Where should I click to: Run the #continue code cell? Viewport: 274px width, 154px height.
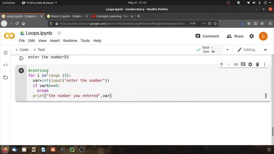coord(21,71)
